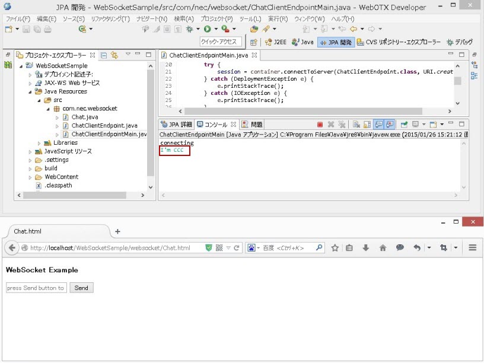The height and width of the screenshot is (363, 484).
Task: Click the red Terminate button in console
Action: (x=320, y=125)
